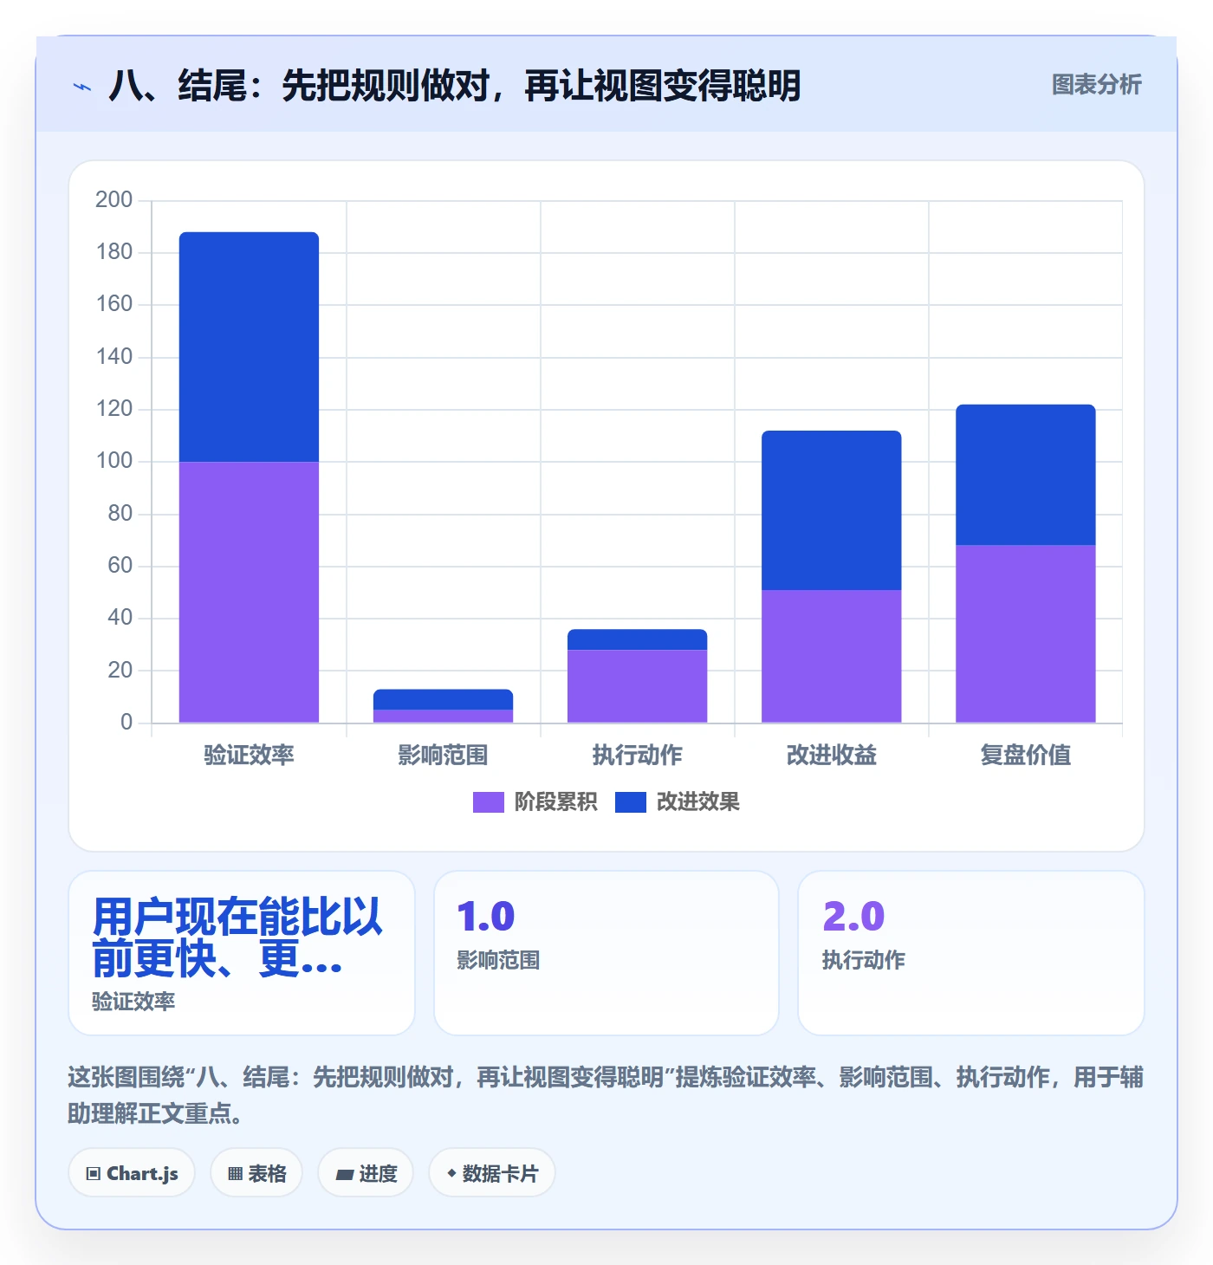The width and height of the screenshot is (1213, 1265).
Task: Click the 执行动作 x-axis label
Action: tap(637, 755)
